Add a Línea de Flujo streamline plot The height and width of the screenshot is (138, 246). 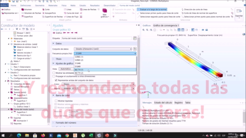point(71,17)
